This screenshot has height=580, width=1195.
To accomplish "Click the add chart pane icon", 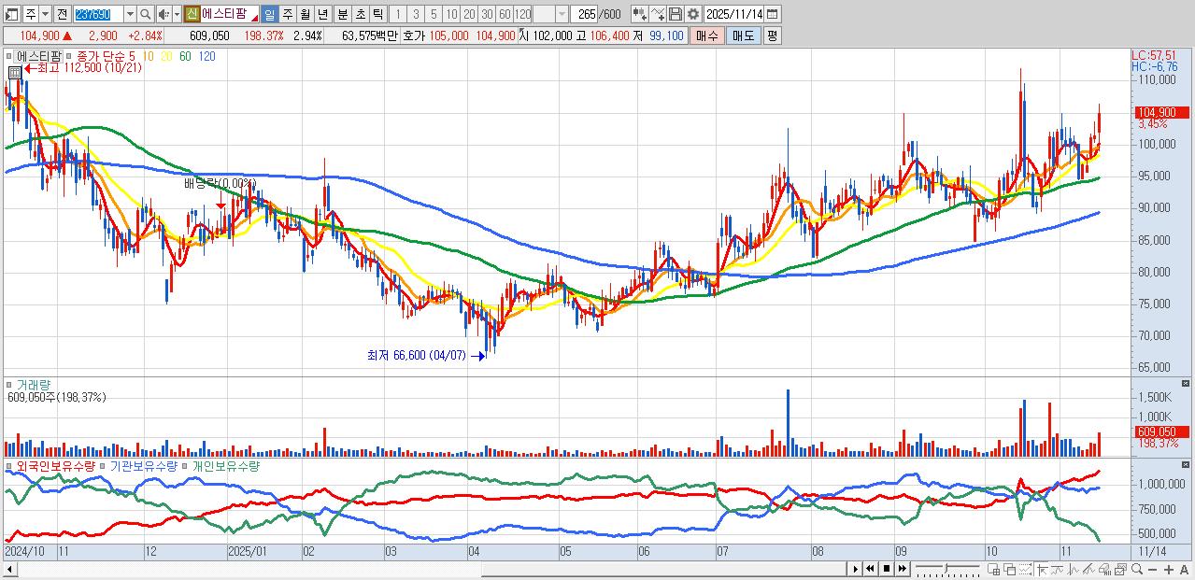I will [993, 569].
